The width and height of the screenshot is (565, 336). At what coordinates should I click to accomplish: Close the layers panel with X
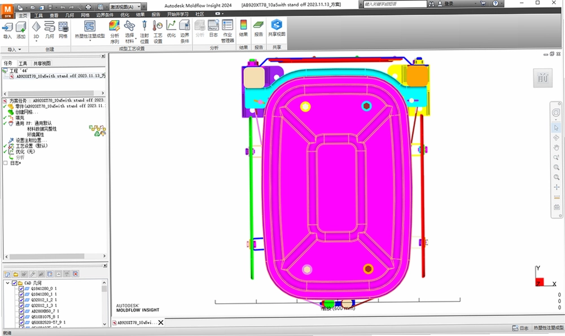pyautogui.click(x=105, y=266)
